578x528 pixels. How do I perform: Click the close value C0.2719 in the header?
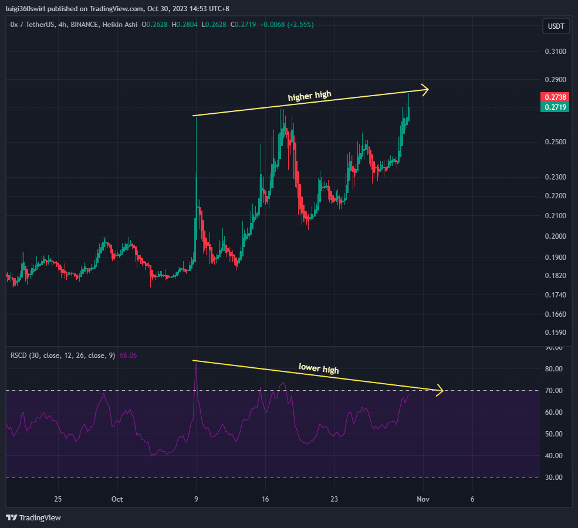[244, 25]
